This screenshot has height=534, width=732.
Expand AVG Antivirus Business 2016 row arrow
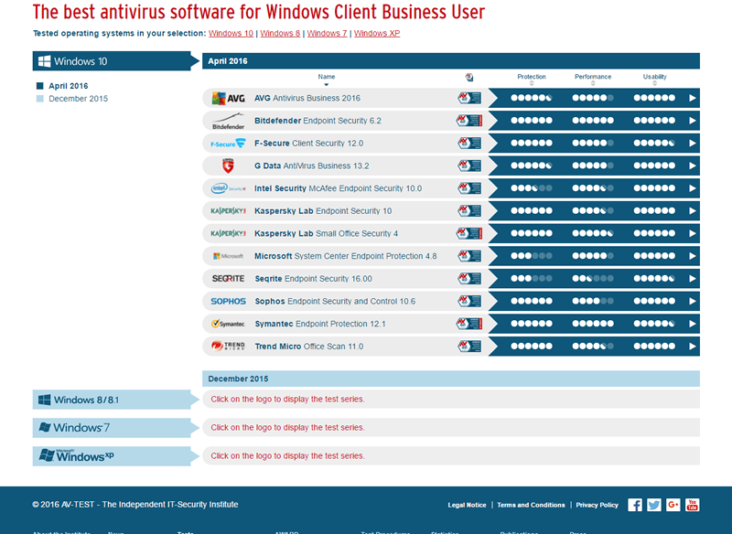[693, 98]
